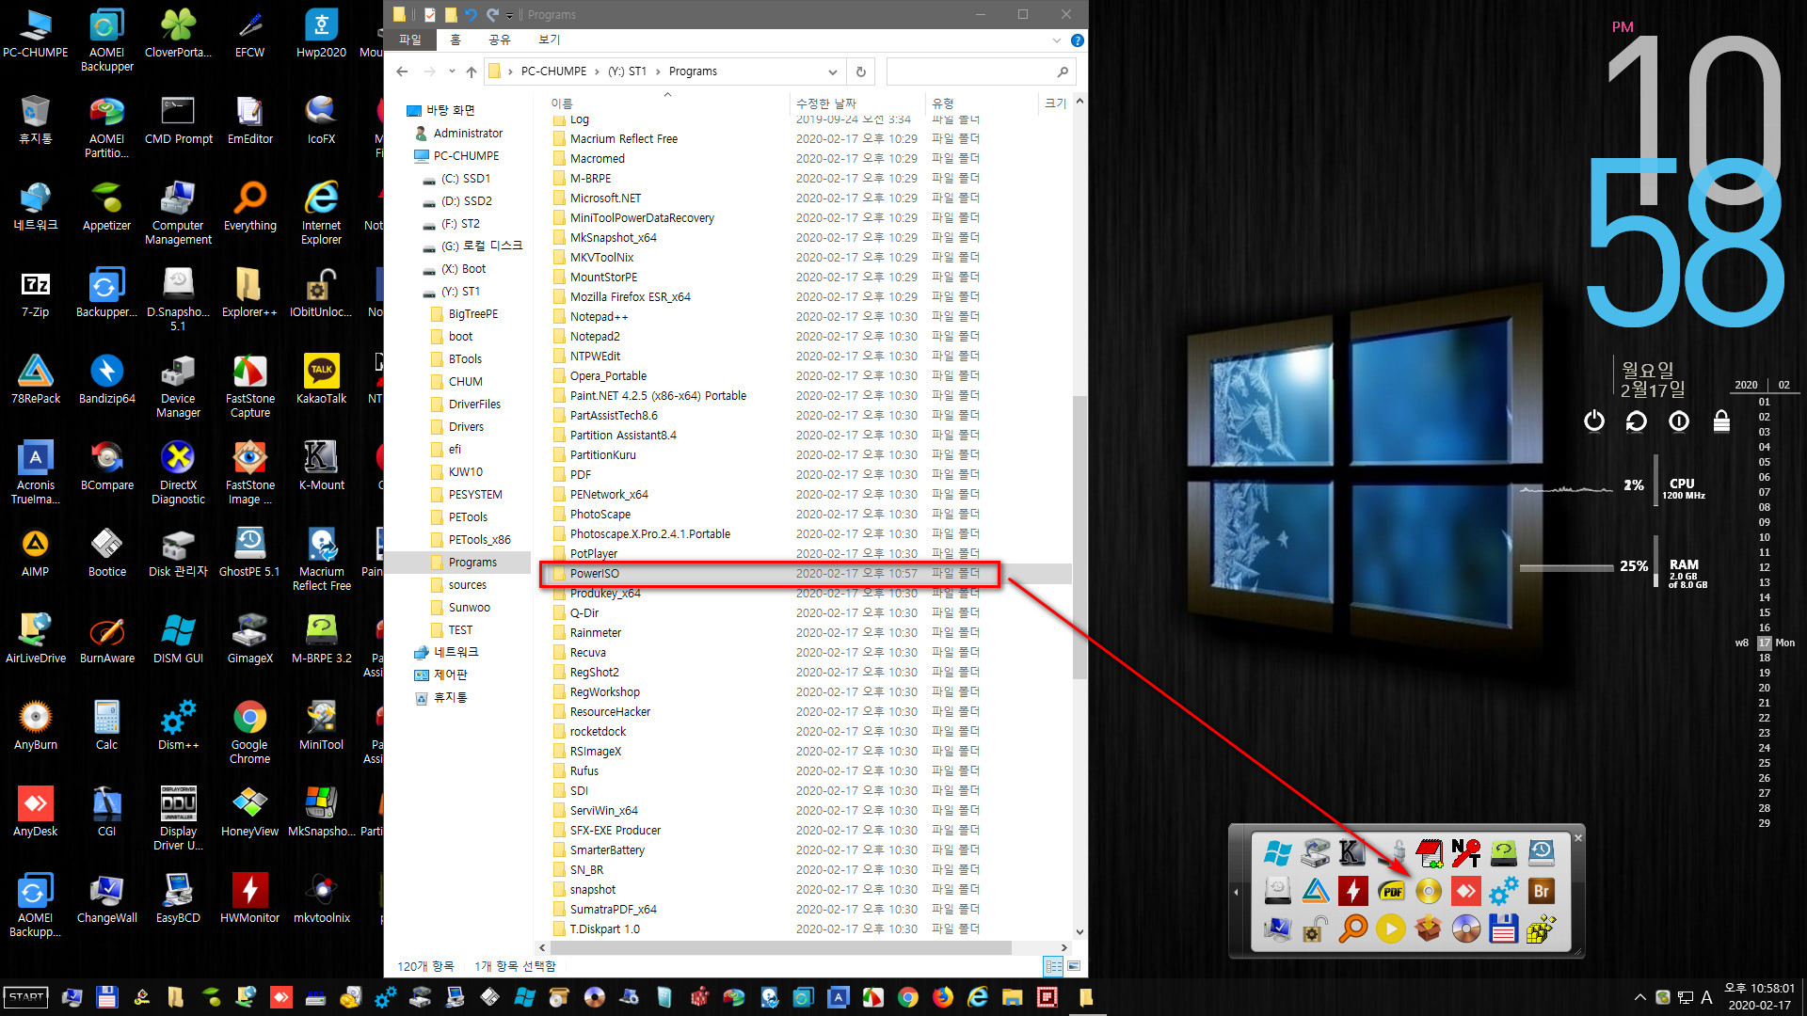Open quick access toolbar customize dropdown
Screen dimensions: 1807x1016
pyautogui.click(x=509, y=15)
